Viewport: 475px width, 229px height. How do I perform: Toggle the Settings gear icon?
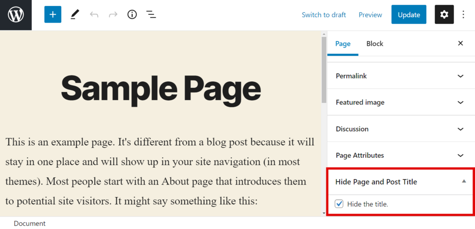[444, 15]
